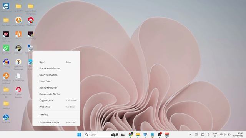This screenshot has height=138, width=246.
Task: Open Task View on the taskbar
Action: click(123, 135)
